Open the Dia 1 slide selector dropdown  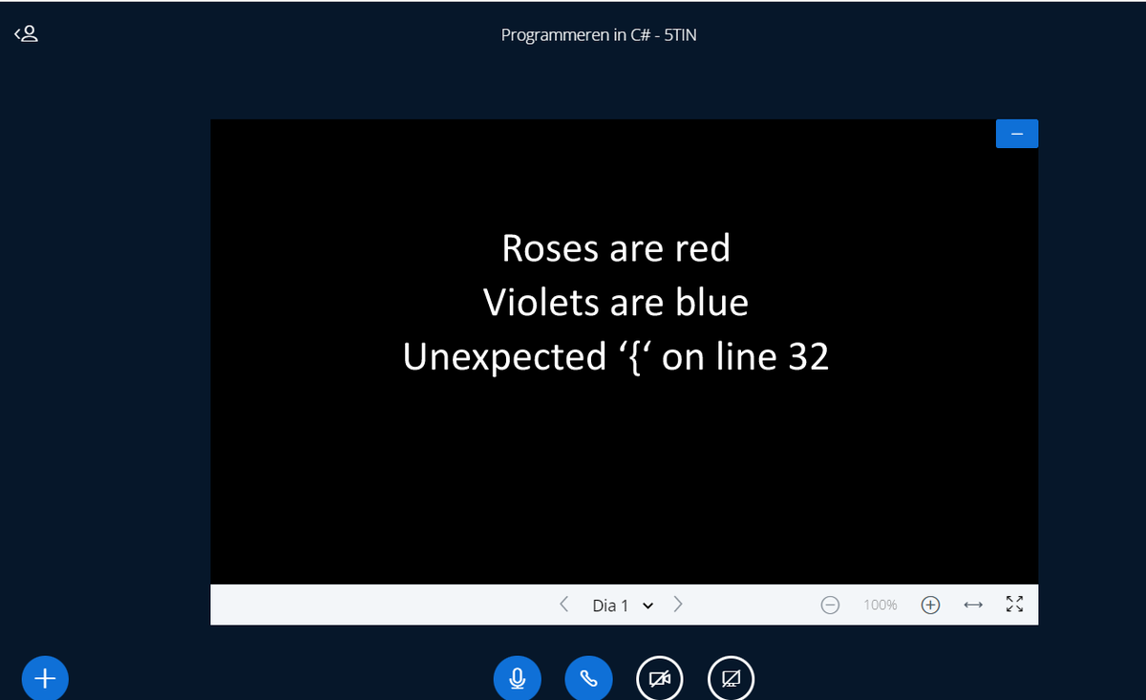[623, 605]
